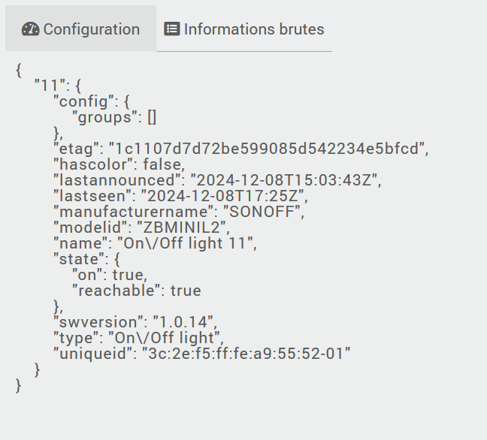Click the list icon beside Informations brutes

click(172, 29)
